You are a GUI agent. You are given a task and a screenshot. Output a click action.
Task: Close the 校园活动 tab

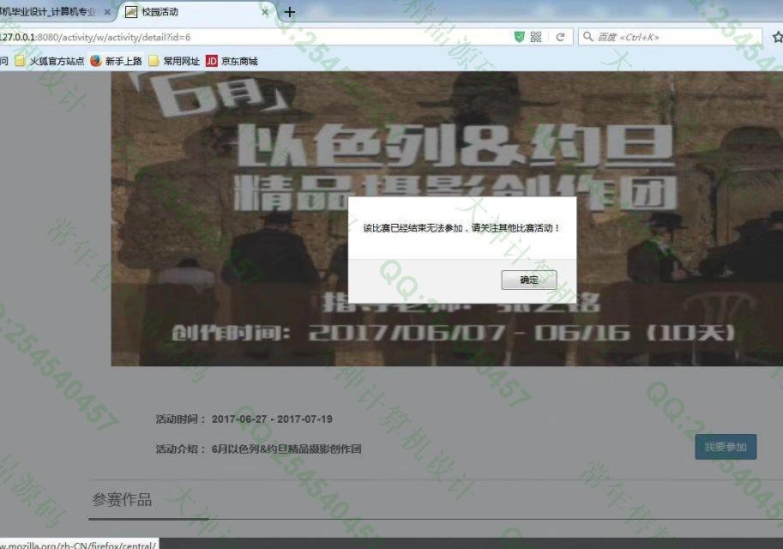266,12
